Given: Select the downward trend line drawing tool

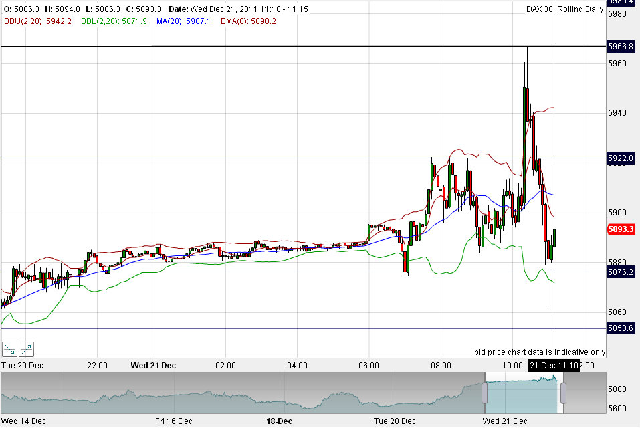Looking at the screenshot, I should point(9,349).
